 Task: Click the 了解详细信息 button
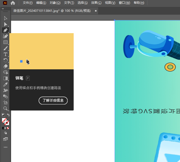[x=53, y=100]
